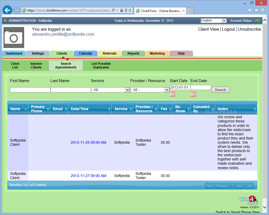
Task: Open the 2013-11-27 09:00 AM appointment
Action: [x=89, y=176]
